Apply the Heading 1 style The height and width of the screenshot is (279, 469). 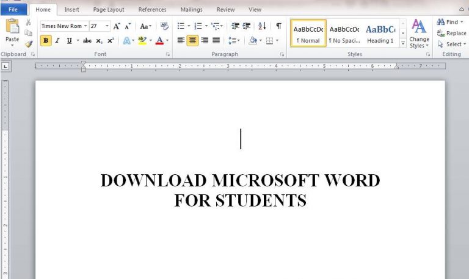pyautogui.click(x=380, y=33)
